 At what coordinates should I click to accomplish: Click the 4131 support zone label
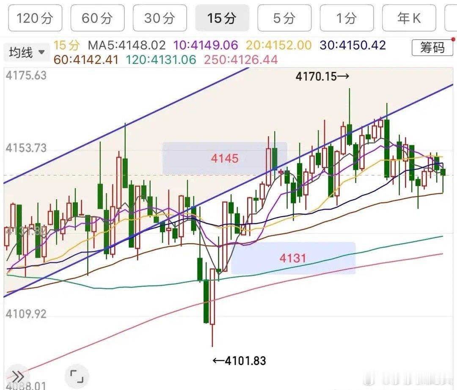click(x=293, y=258)
